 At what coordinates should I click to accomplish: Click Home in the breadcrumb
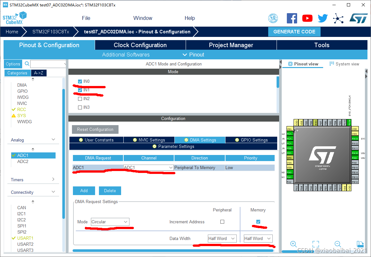click(12, 32)
